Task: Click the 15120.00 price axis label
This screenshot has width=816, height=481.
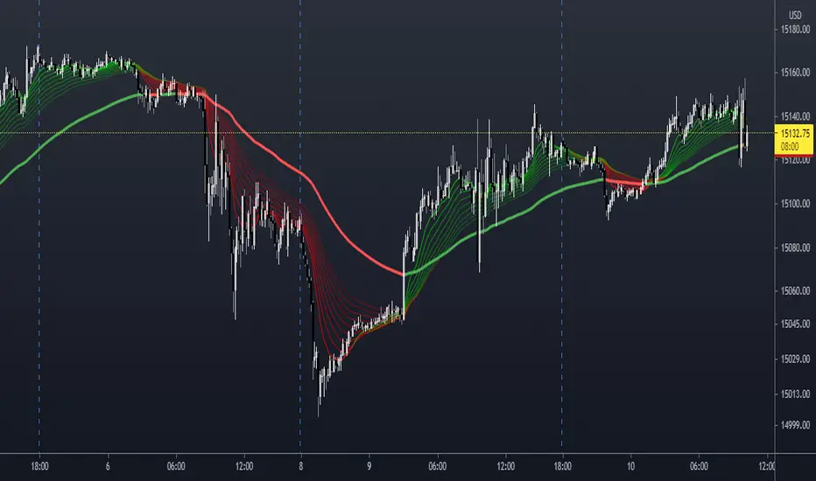Action: 795,161
